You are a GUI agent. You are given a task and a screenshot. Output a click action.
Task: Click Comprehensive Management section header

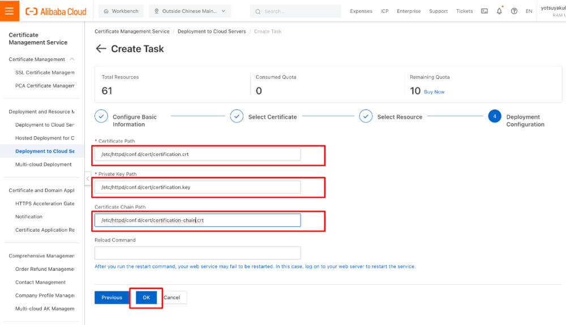point(41,256)
